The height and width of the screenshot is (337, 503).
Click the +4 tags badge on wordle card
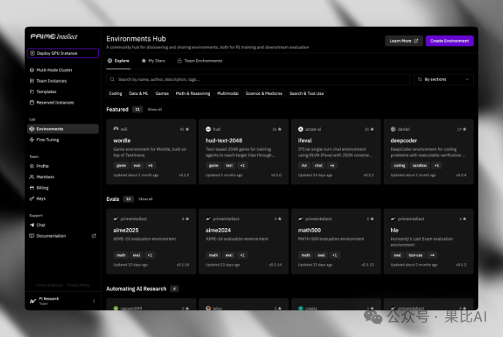[x=150, y=165]
